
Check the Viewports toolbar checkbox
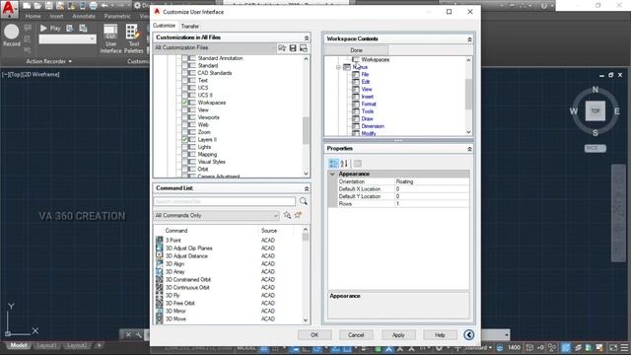click(185, 117)
